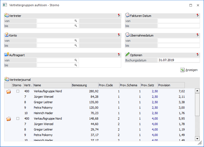Click the pin icon in Fakturen Datum header
This screenshot has width=204, height=147.
(x=197, y=15)
